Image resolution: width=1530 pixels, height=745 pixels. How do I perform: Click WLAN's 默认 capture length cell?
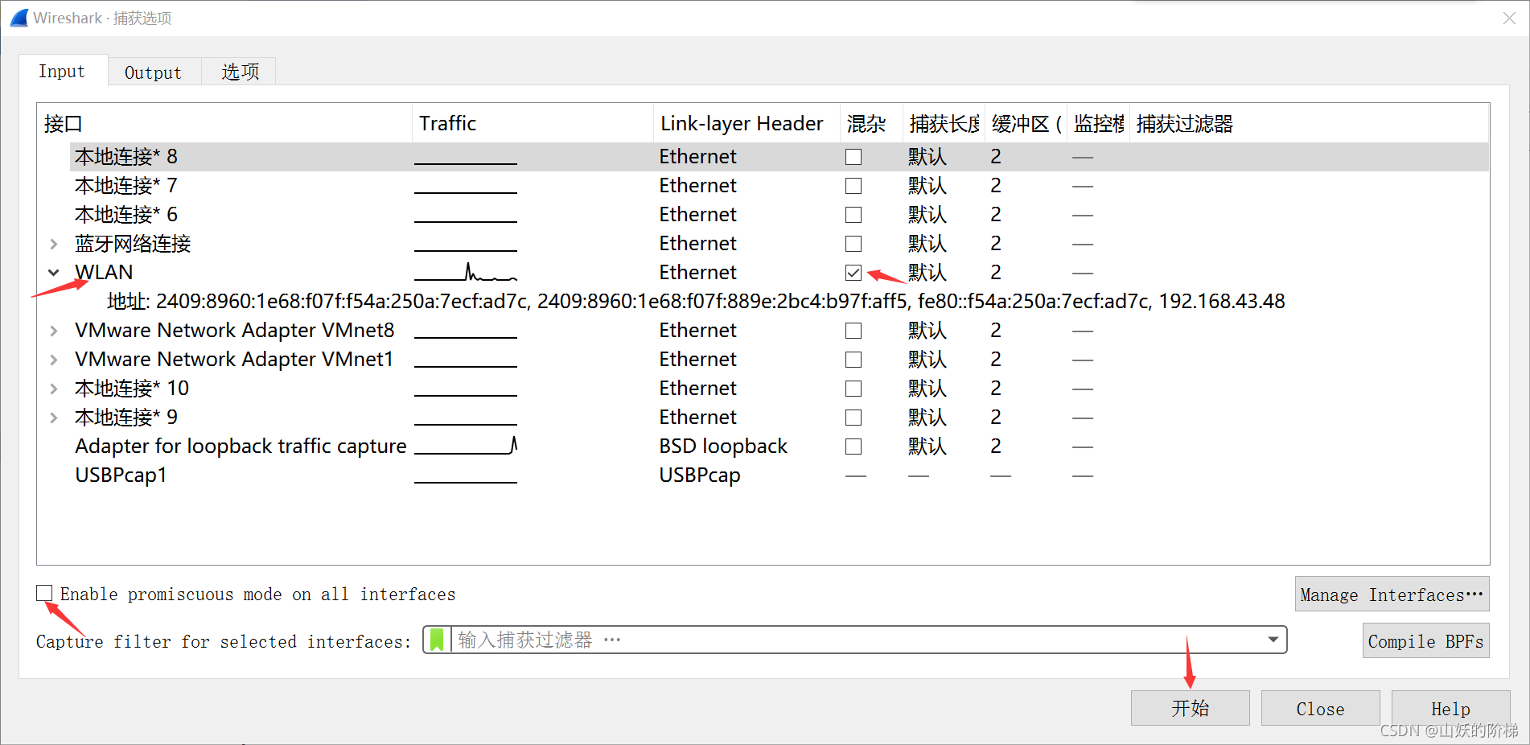(927, 273)
